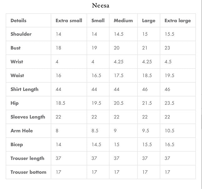Select the Large column header
Viewport: 202px width, 189px height.
[149, 21]
